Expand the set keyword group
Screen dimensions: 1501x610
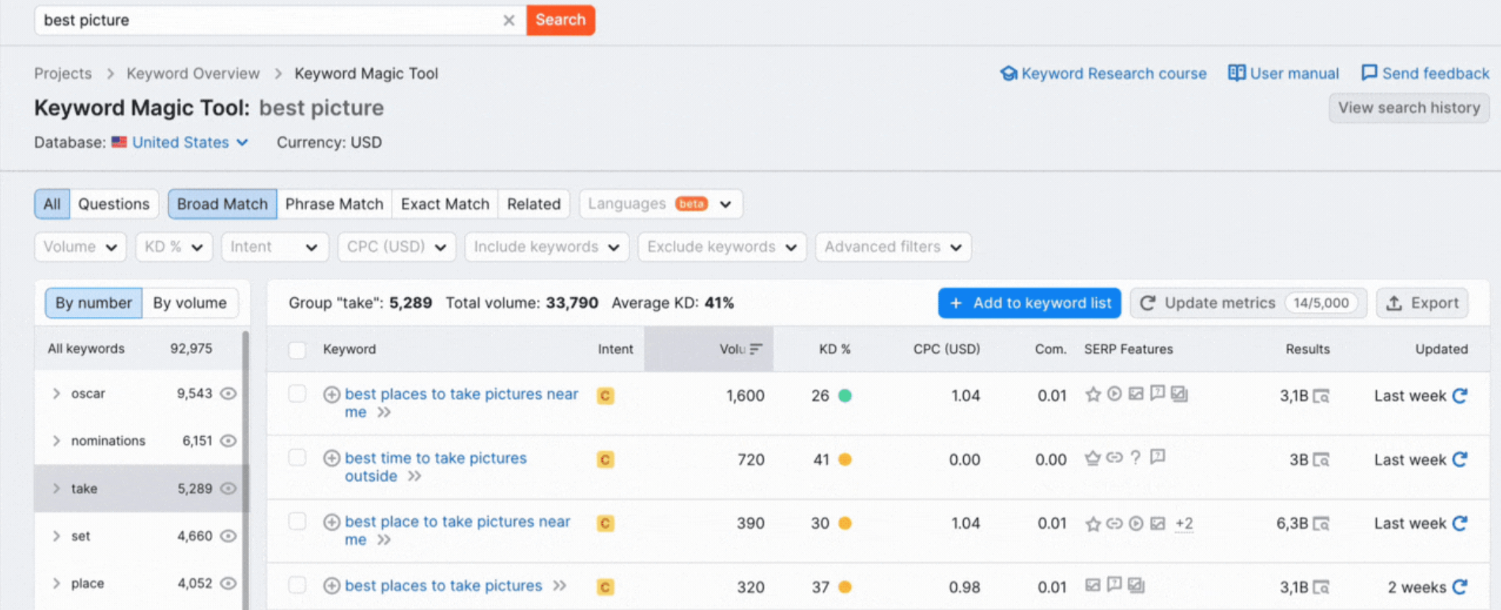pos(56,536)
